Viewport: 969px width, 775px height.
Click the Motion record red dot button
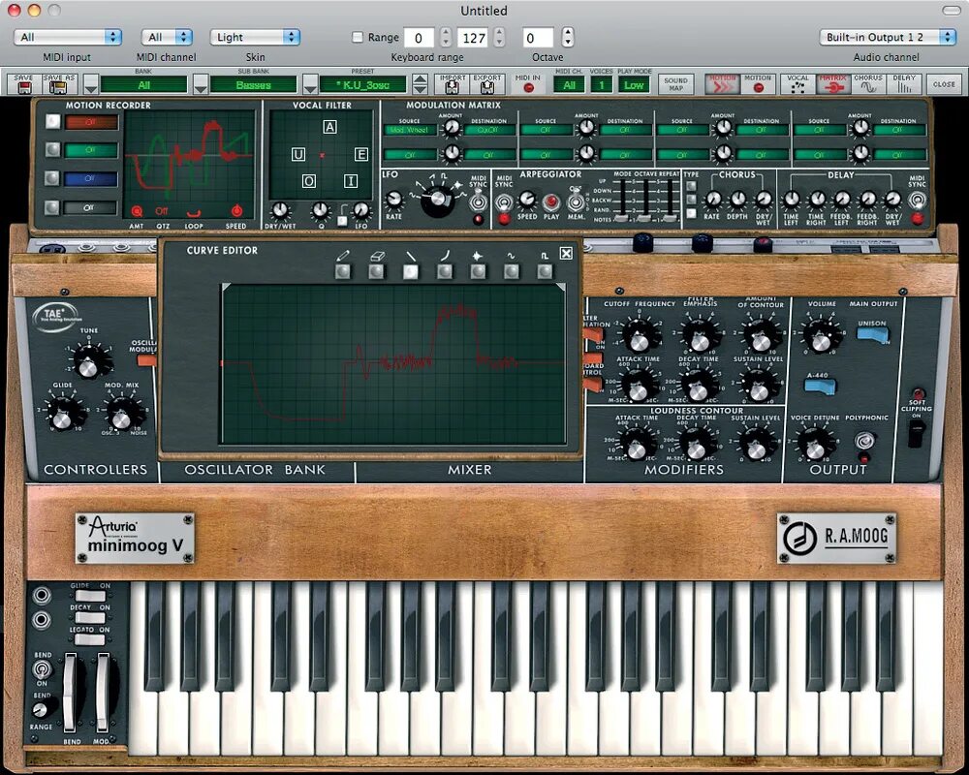[759, 84]
